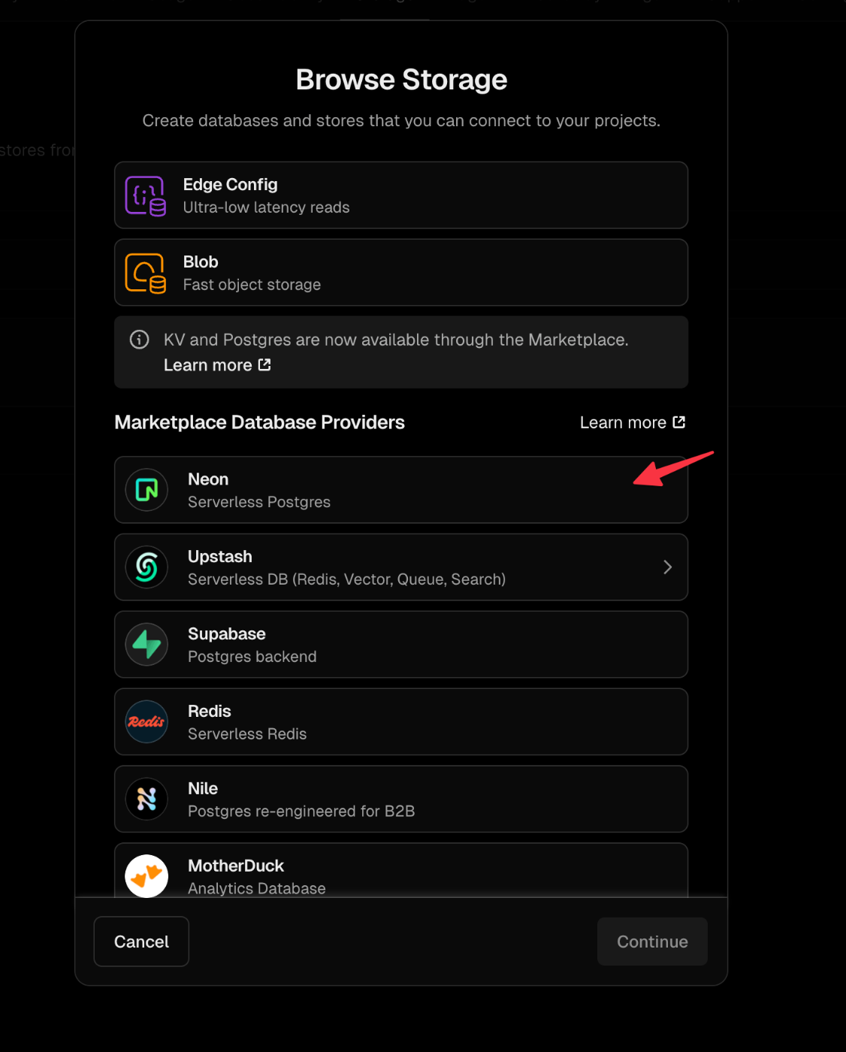Click the Browse Storage heading
846x1052 pixels.
click(x=402, y=80)
